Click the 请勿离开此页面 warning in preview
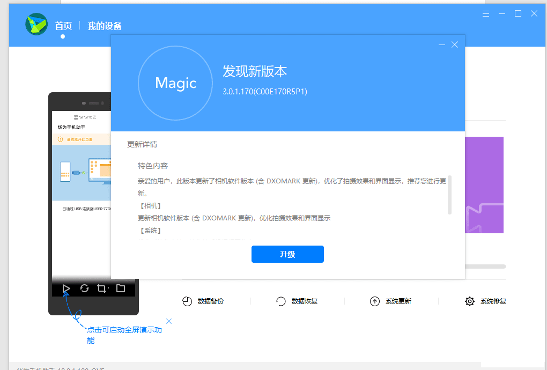547x370 pixels. point(79,139)
